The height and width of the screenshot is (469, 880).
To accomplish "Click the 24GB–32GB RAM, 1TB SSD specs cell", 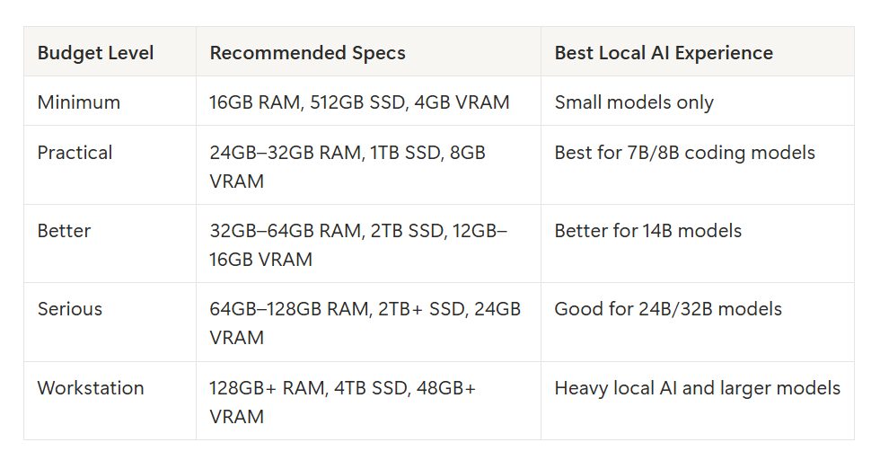I will tap(368, 165).
